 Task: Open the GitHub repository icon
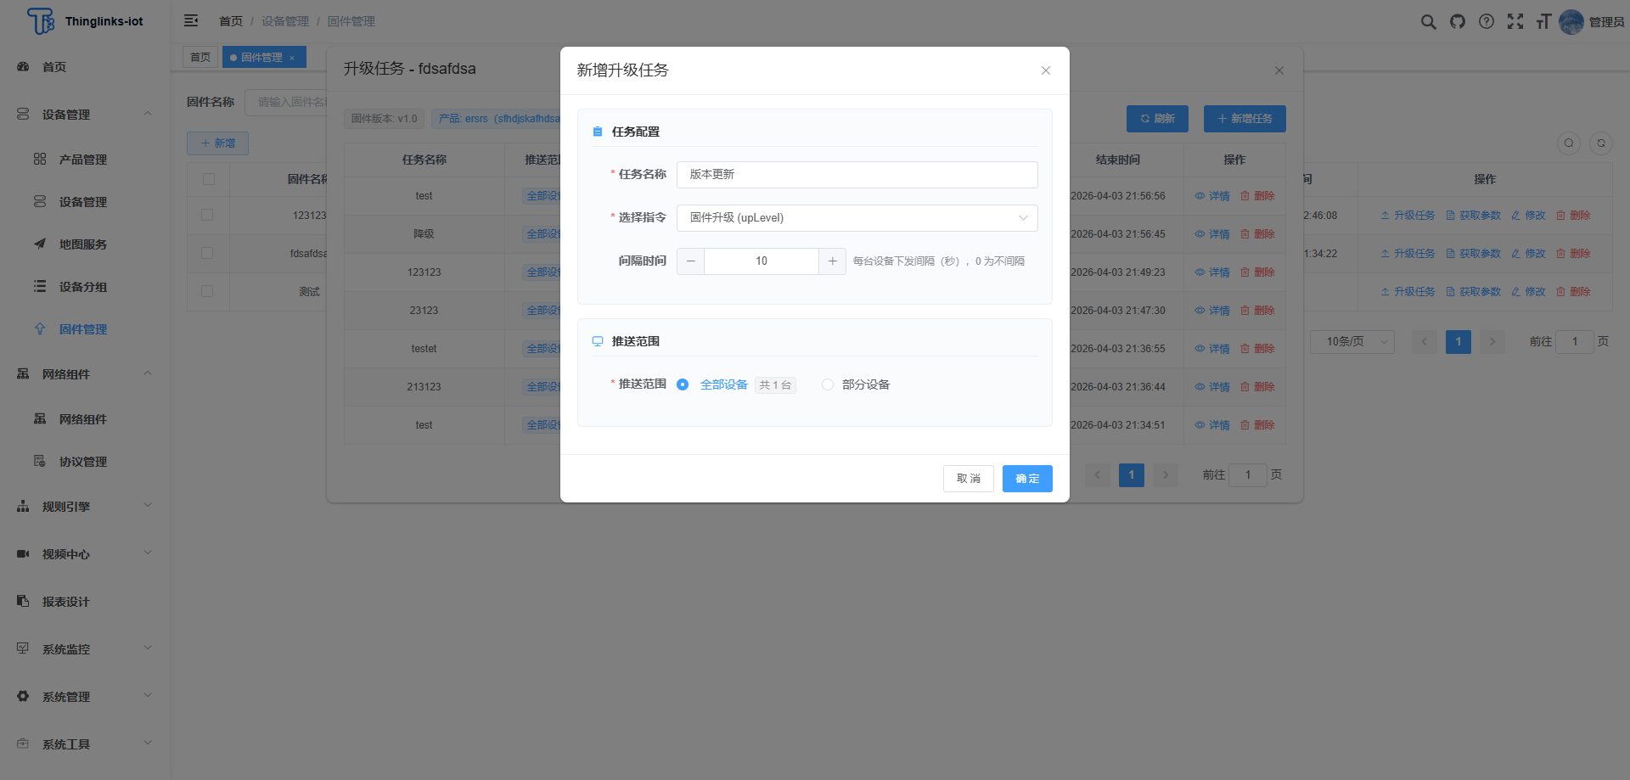1457,22
